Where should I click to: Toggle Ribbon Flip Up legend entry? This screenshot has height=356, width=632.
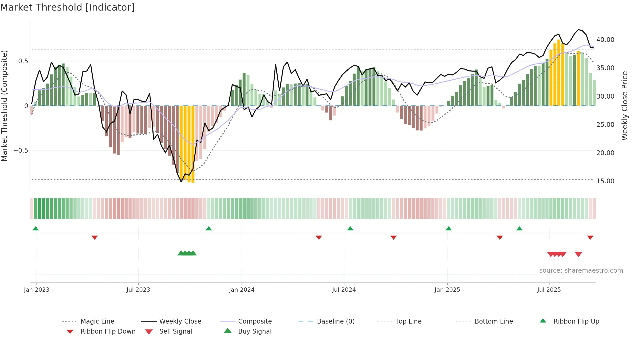[x=569, y=321]
